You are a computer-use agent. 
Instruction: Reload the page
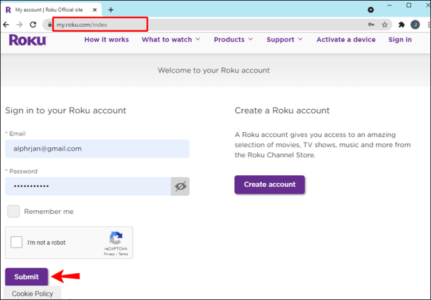(33, 25)
